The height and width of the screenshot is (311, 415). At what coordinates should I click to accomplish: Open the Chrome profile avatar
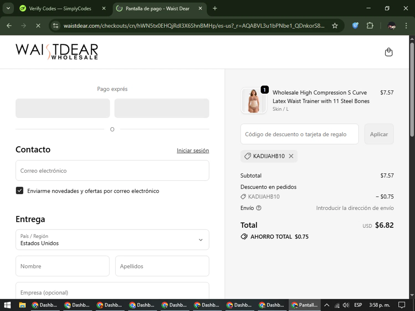click(x=391, y=26)
